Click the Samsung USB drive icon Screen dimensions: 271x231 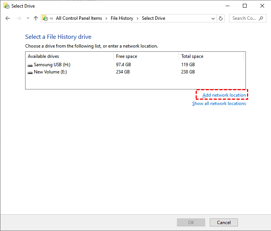point(30,65)
